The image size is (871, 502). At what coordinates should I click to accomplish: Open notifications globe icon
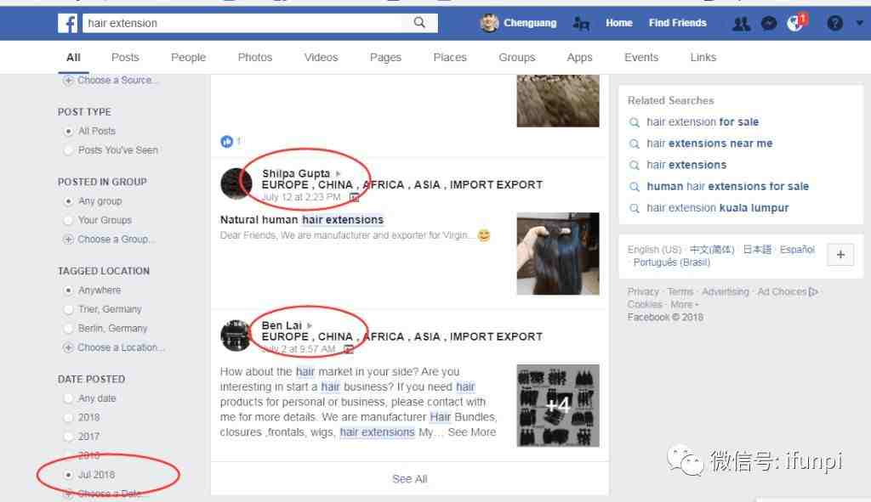(796, 24)
